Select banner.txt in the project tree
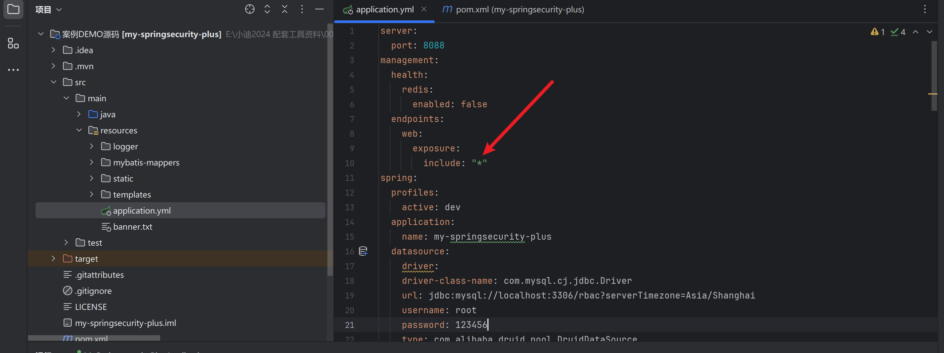Image resolution: width=944 pixels, height=353 pixels. [132, 227]
